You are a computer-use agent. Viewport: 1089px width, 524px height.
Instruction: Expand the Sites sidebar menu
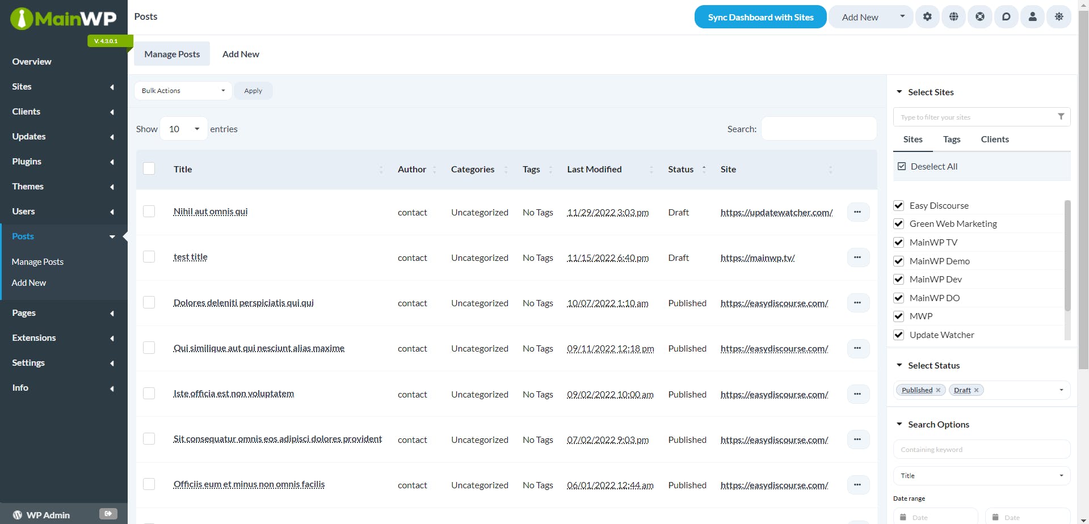[64, 87]
